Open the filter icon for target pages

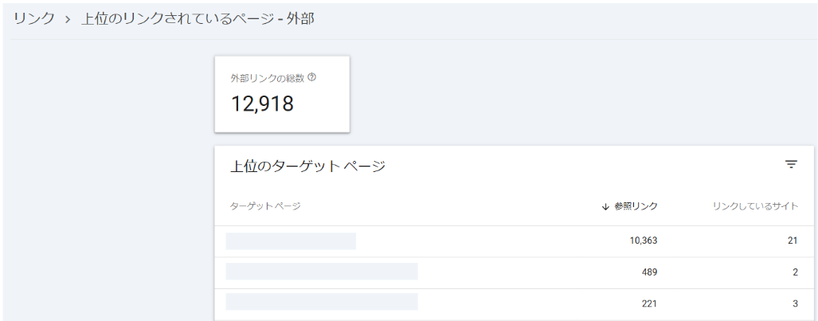tap(791, 165)
